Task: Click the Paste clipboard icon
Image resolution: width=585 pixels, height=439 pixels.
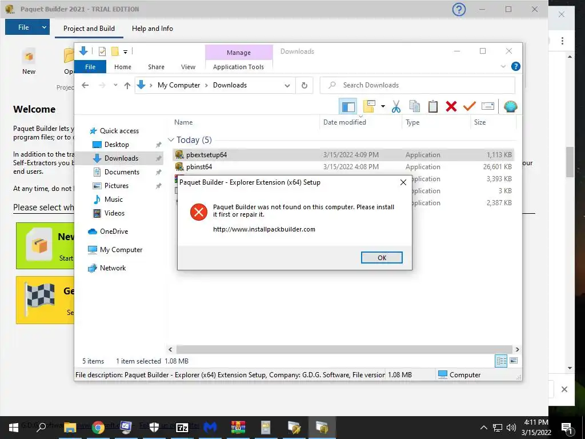Action: (433, 107)
